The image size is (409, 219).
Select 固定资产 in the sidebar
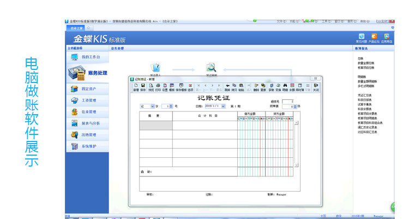click(x=87, y=89)
